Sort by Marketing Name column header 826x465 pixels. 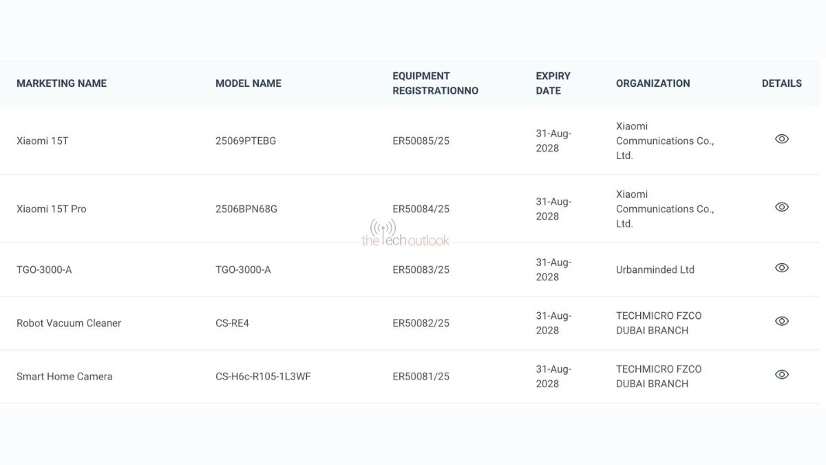coord(61,83)
